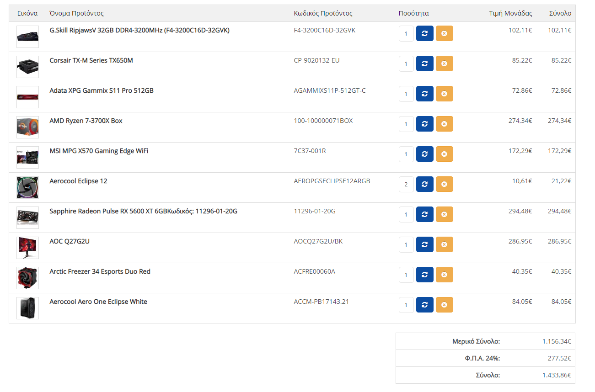Click Corsair TX650M power supply thumbnail

click(27, 67)
